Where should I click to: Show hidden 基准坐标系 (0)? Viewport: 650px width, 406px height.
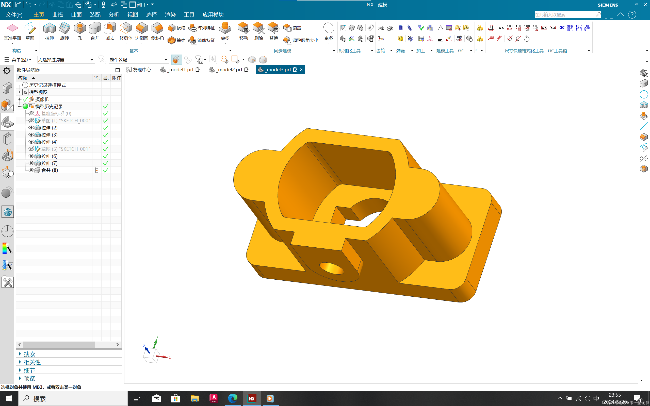[31, 113]
